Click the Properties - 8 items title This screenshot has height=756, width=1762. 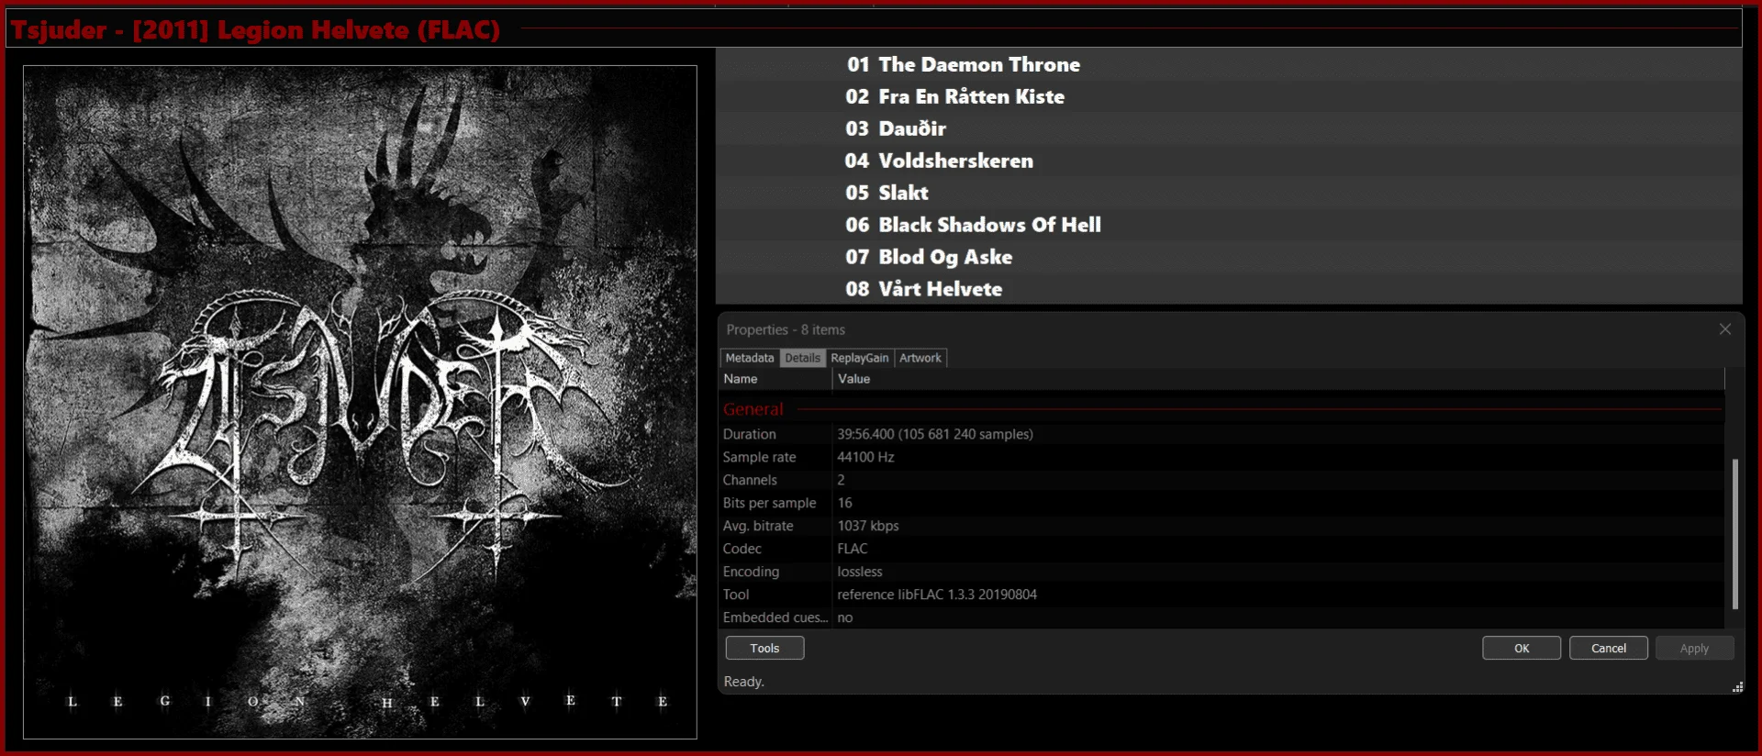click(786, 329)
